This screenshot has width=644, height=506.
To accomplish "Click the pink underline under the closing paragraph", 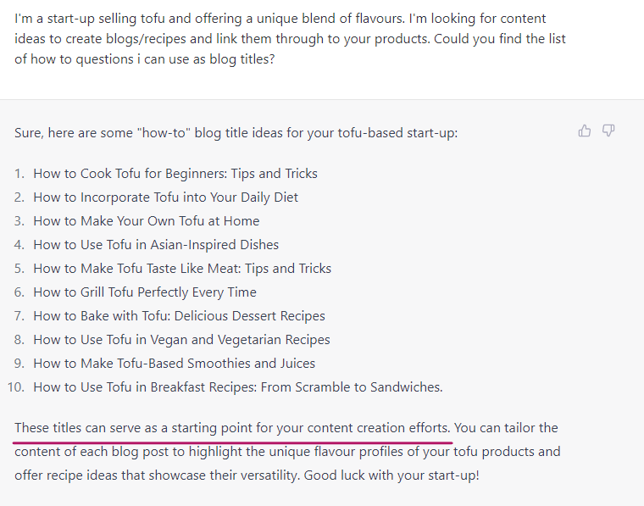I will 232,442.
